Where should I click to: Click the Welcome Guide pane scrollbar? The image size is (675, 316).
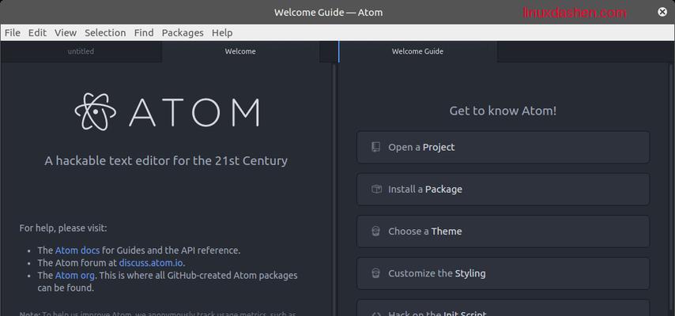tap(671, 190)
